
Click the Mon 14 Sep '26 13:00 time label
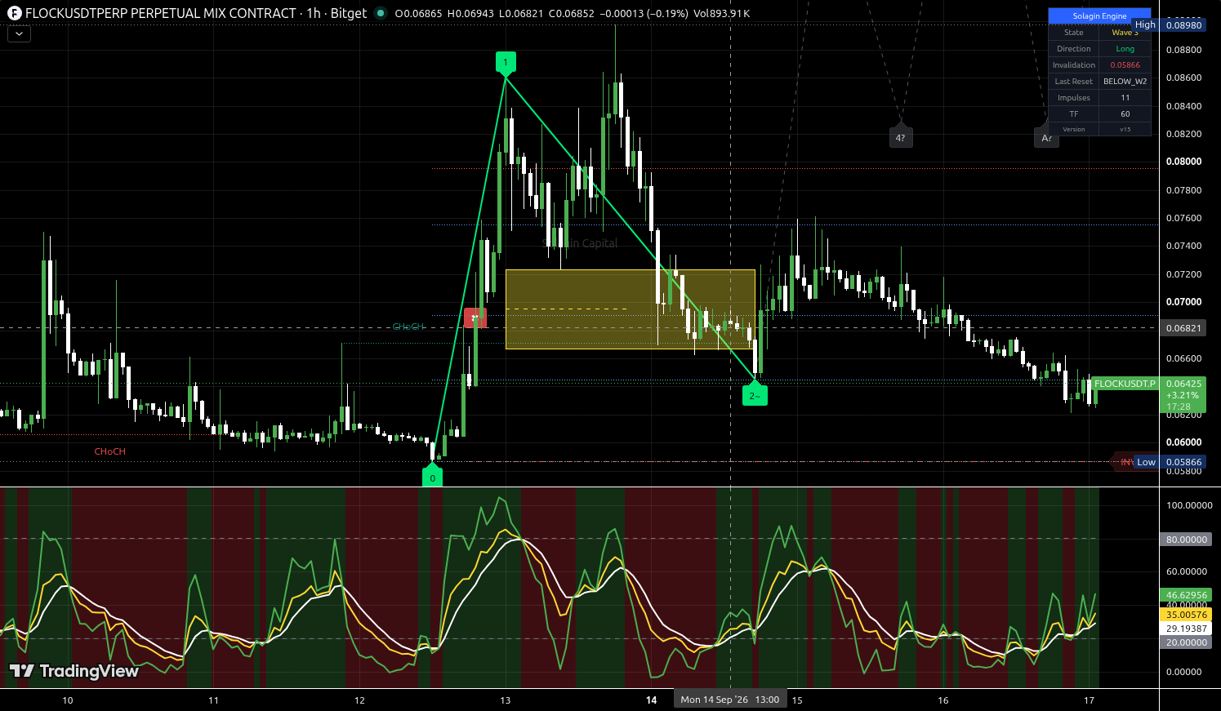tap(730, 700)
